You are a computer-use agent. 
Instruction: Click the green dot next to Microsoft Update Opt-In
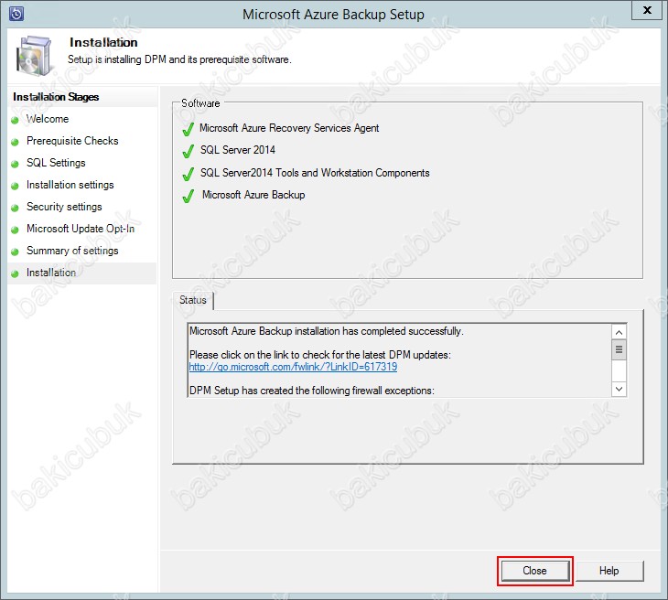[15, 230]
